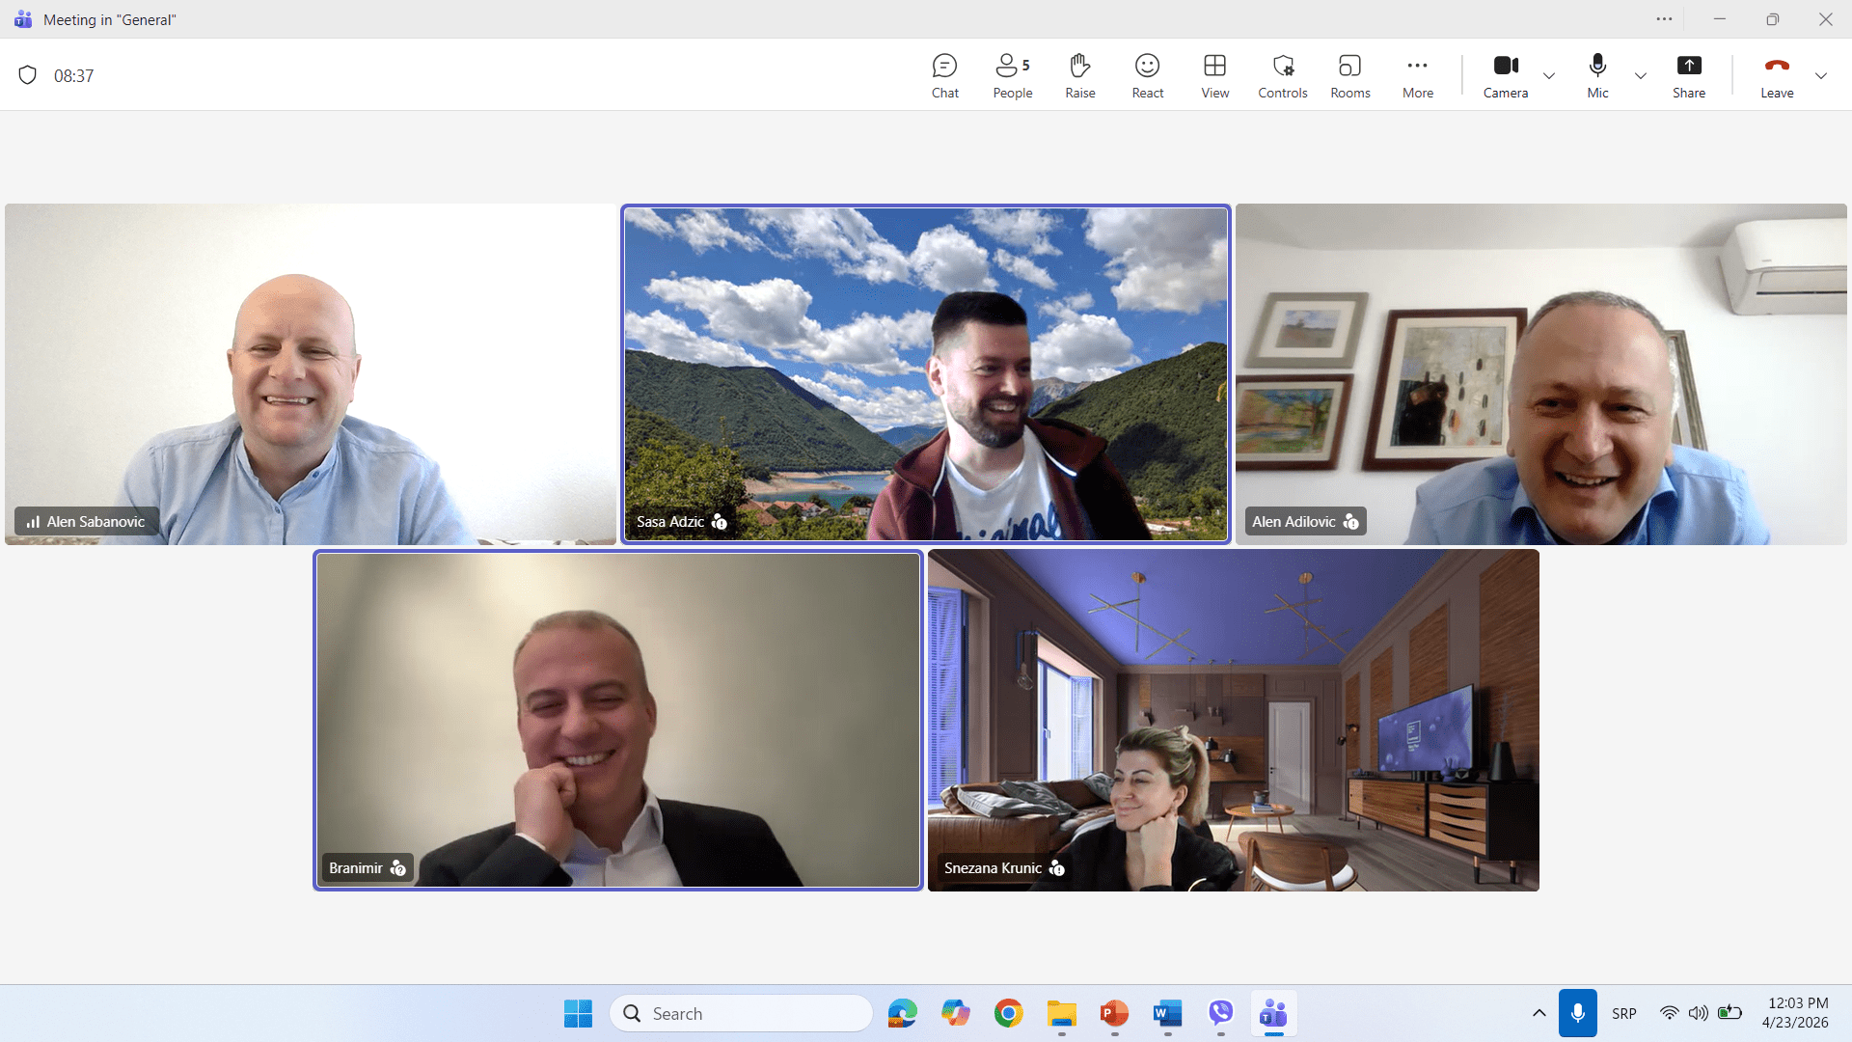
Task: Open the React emoji menu
Action: [1147, 76]
